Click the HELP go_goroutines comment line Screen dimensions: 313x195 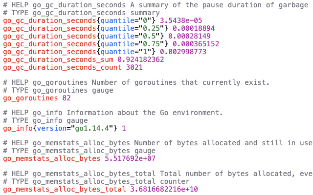136,82
